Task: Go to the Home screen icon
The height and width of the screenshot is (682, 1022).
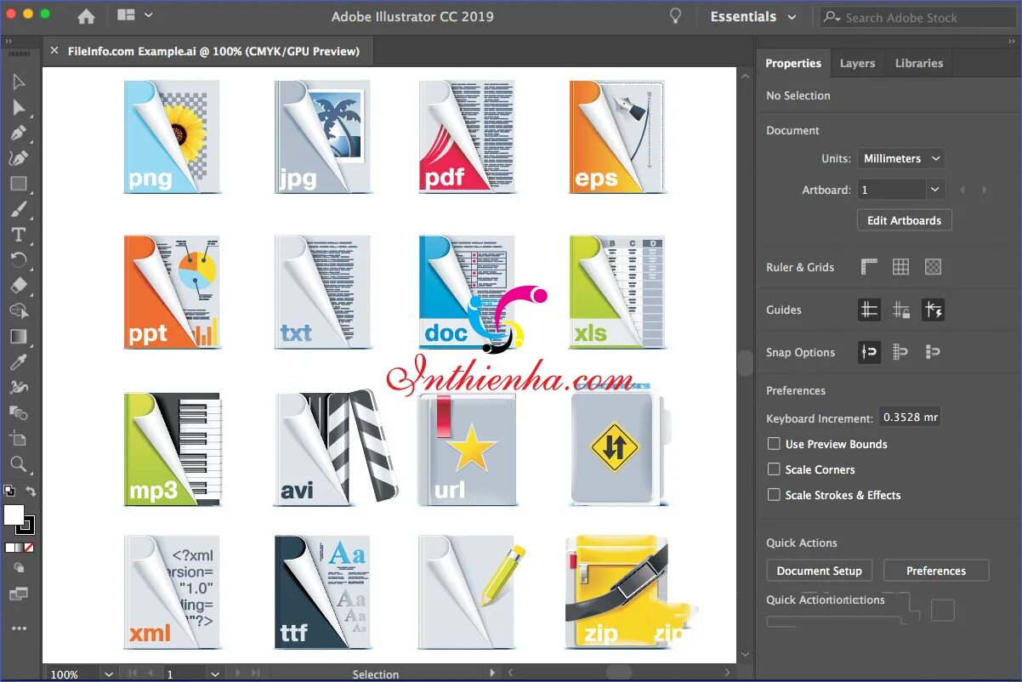Action: coord(86,16)
